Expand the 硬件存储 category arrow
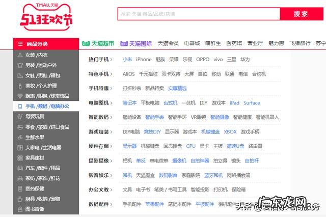 (112, 146)
